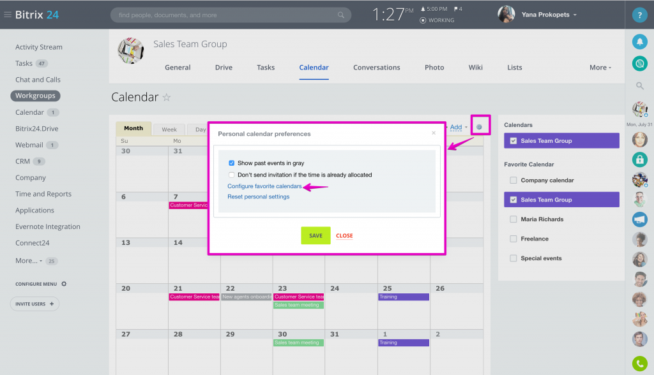This screenshot has width=654, height=375.
Task: Click Reset personal settings link
Action: click(x=258, y=196)
